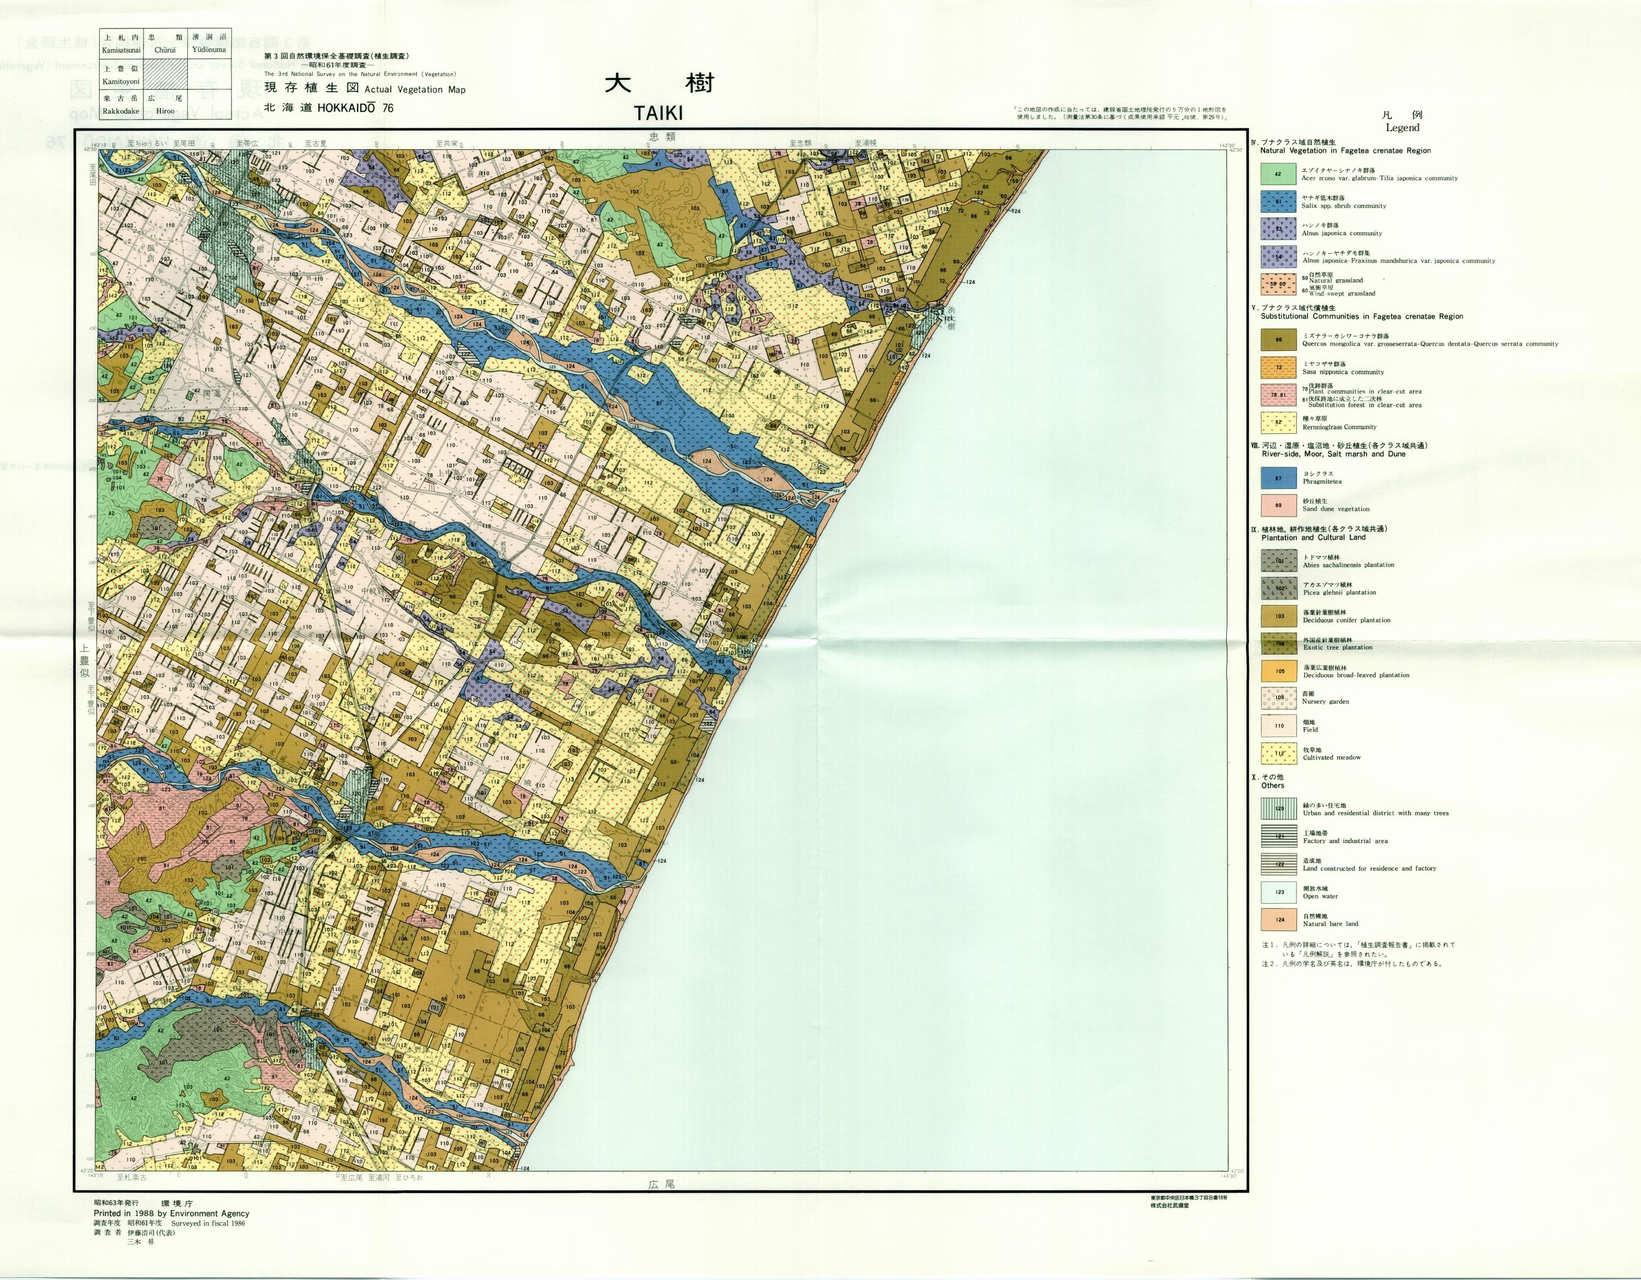Click the urban residential district swatch 120
Screen dimensions: 1641x1280
coord(1279,809)
